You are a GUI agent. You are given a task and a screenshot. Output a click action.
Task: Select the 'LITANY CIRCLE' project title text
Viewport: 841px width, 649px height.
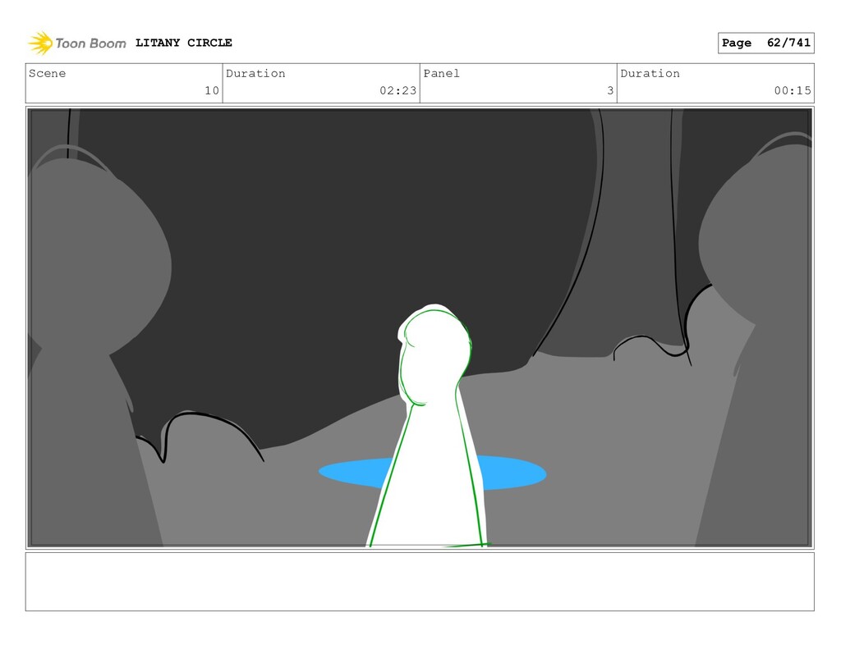183,43
